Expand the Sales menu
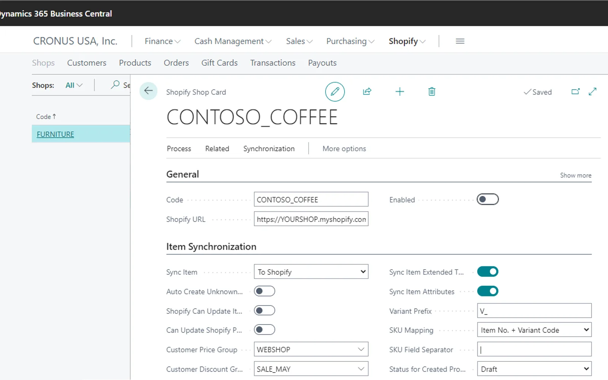This screenshot has height=380, width=608. click(x=299, y=41)
